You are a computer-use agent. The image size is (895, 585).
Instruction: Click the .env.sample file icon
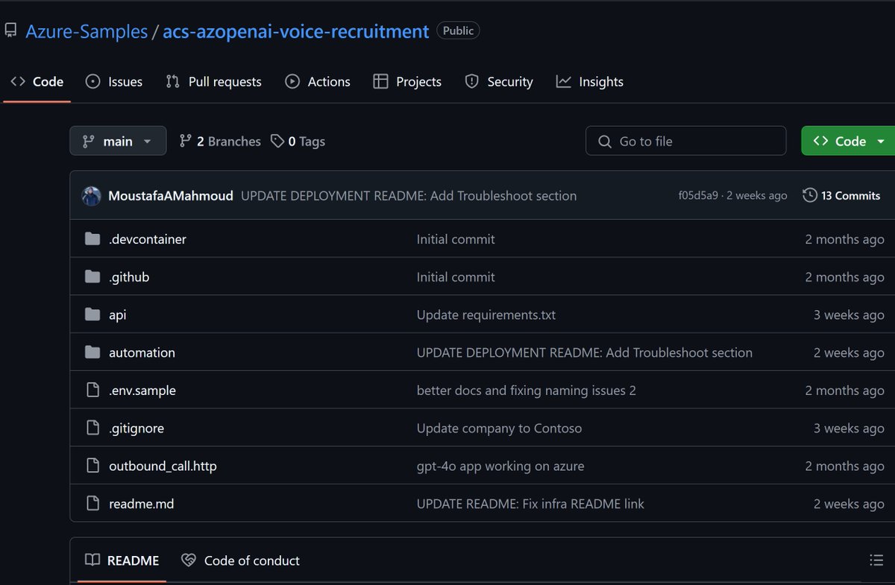[x=92, y=390]
